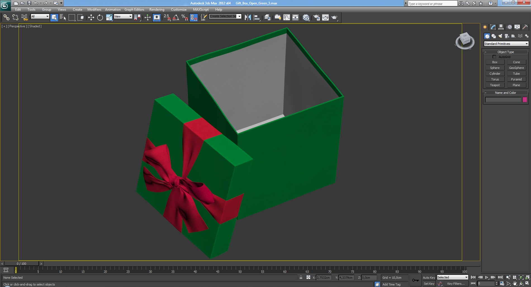Select the Select and Move tool

(x=91, y=17)
